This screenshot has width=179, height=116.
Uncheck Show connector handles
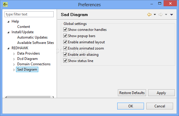point(65,30)
